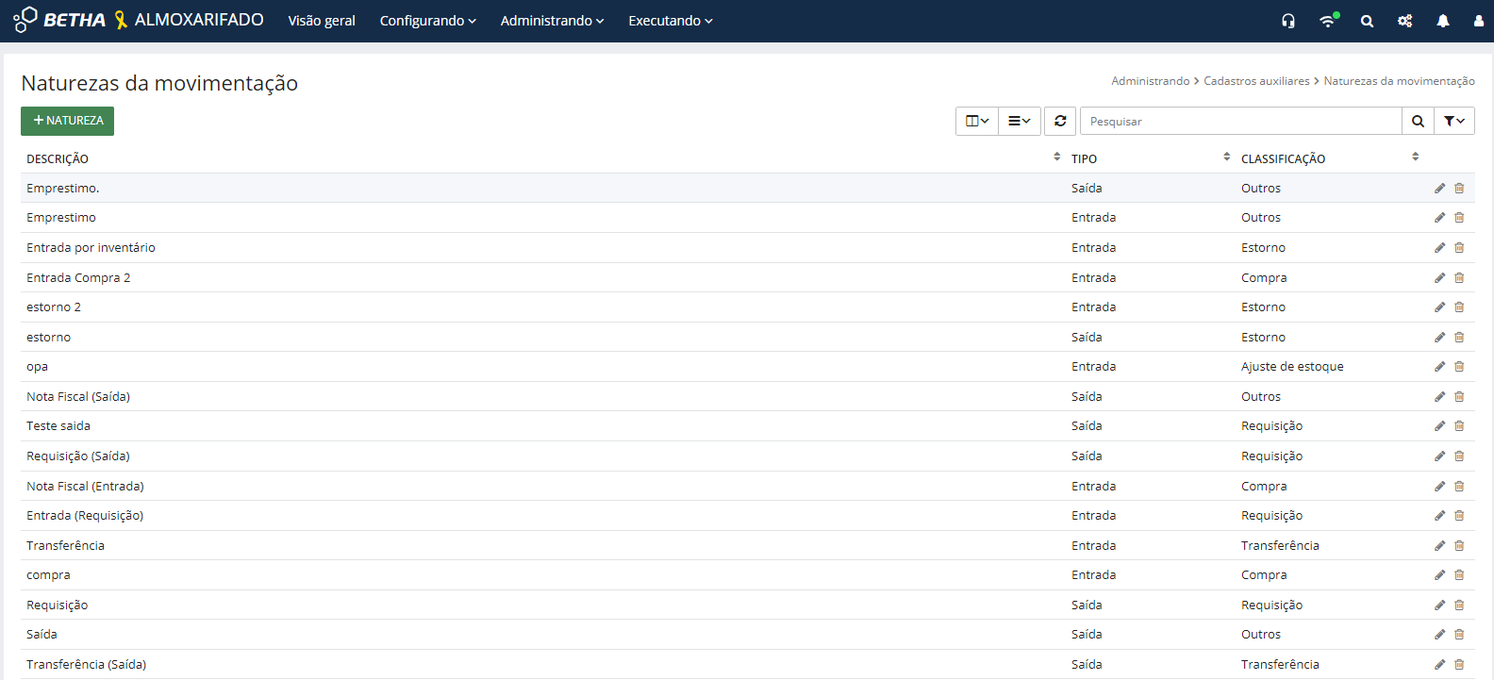This screenshot has height=680, width=1494.
Task: Expand the Configurando menu
Action: tap(427, 21)
